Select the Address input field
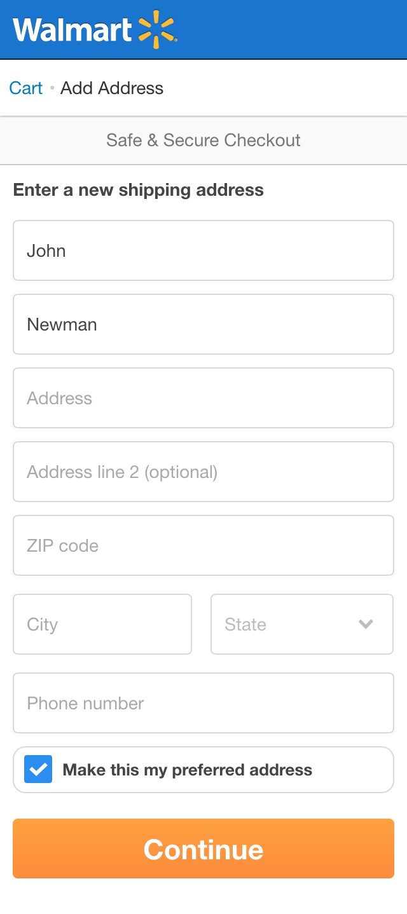Image resolution: width=407 pixels, height=914 pixels. click(x=203, y=398)
